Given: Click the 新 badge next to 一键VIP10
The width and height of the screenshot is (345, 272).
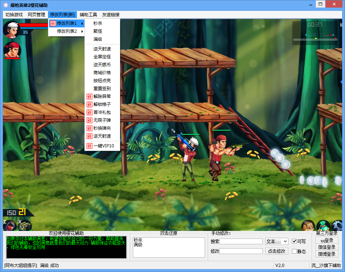Looking at the screenshot, I should tap(89, 146).
